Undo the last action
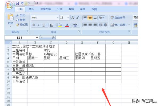The width and height of the screenshot is (160, 106). [x=22, y=3]
